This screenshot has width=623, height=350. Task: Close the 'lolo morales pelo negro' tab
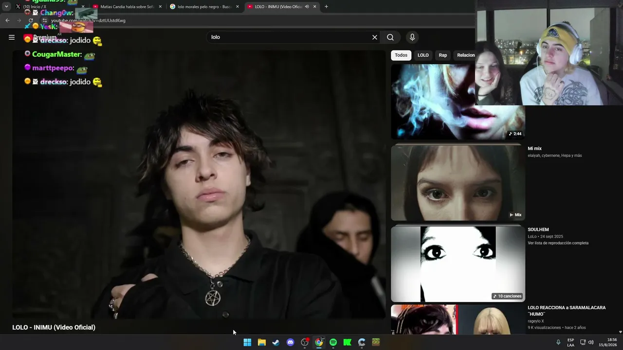coord(238,7)
